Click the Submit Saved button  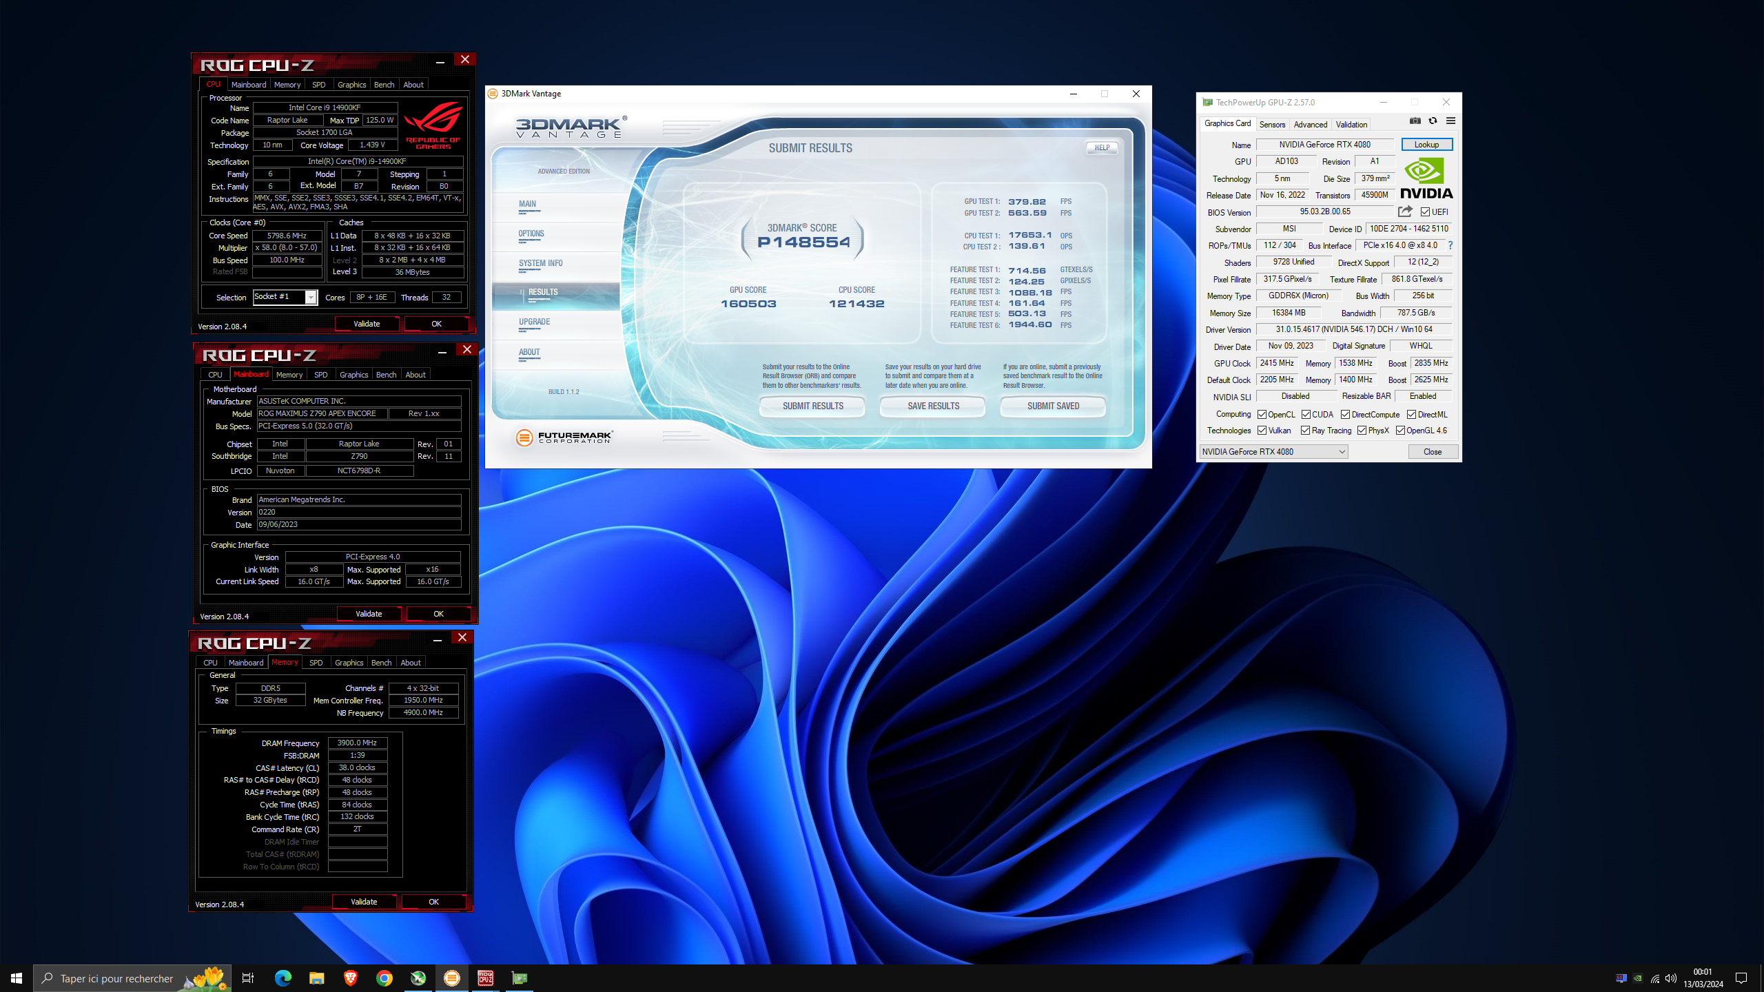point(1053,406)
